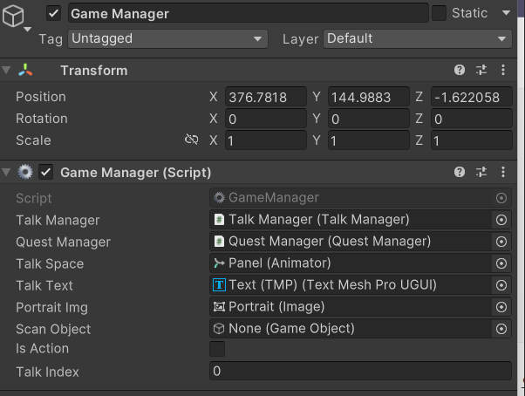Open object picker for Portrait Img
The height and width of the screenshot is (396, 525).
coord(501,307)
